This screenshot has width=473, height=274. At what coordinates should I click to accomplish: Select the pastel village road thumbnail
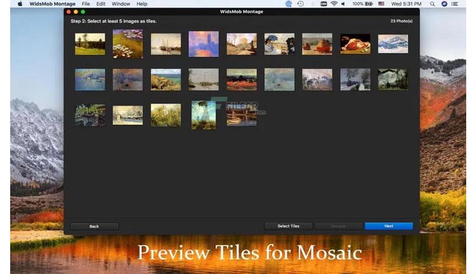(x=242, y=44)
